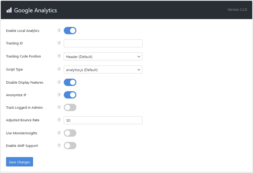253x173 pixels.
Task: Show help for Disable Display Features
Action: pos(59,82)
